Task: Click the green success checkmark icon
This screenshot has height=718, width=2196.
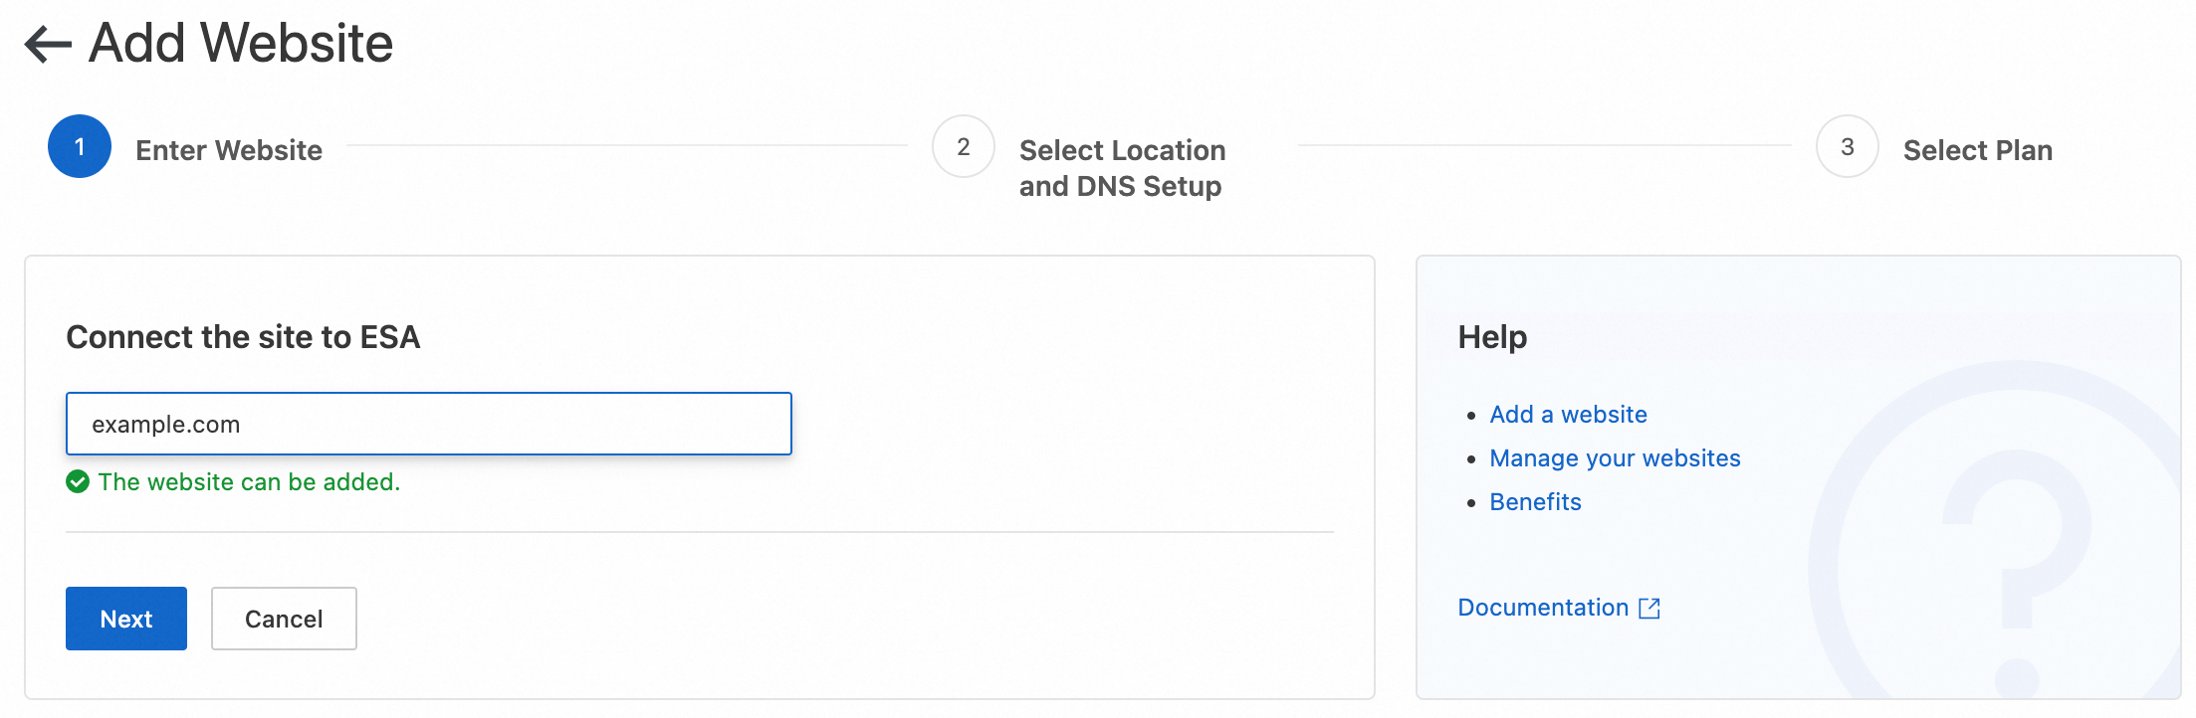Action: tap(78, 482)
